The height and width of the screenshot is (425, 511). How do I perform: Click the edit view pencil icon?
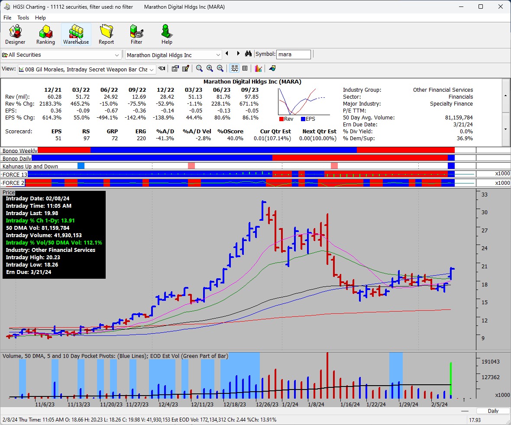(x=186, y=68)
